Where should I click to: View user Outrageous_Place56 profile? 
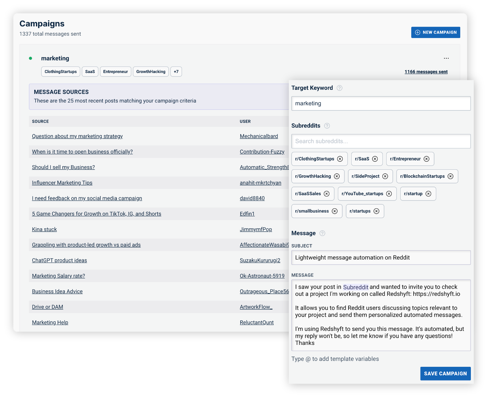click(264, 291)
